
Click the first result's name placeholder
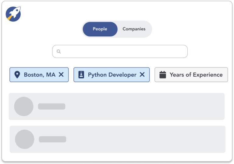tap(51, 106)
